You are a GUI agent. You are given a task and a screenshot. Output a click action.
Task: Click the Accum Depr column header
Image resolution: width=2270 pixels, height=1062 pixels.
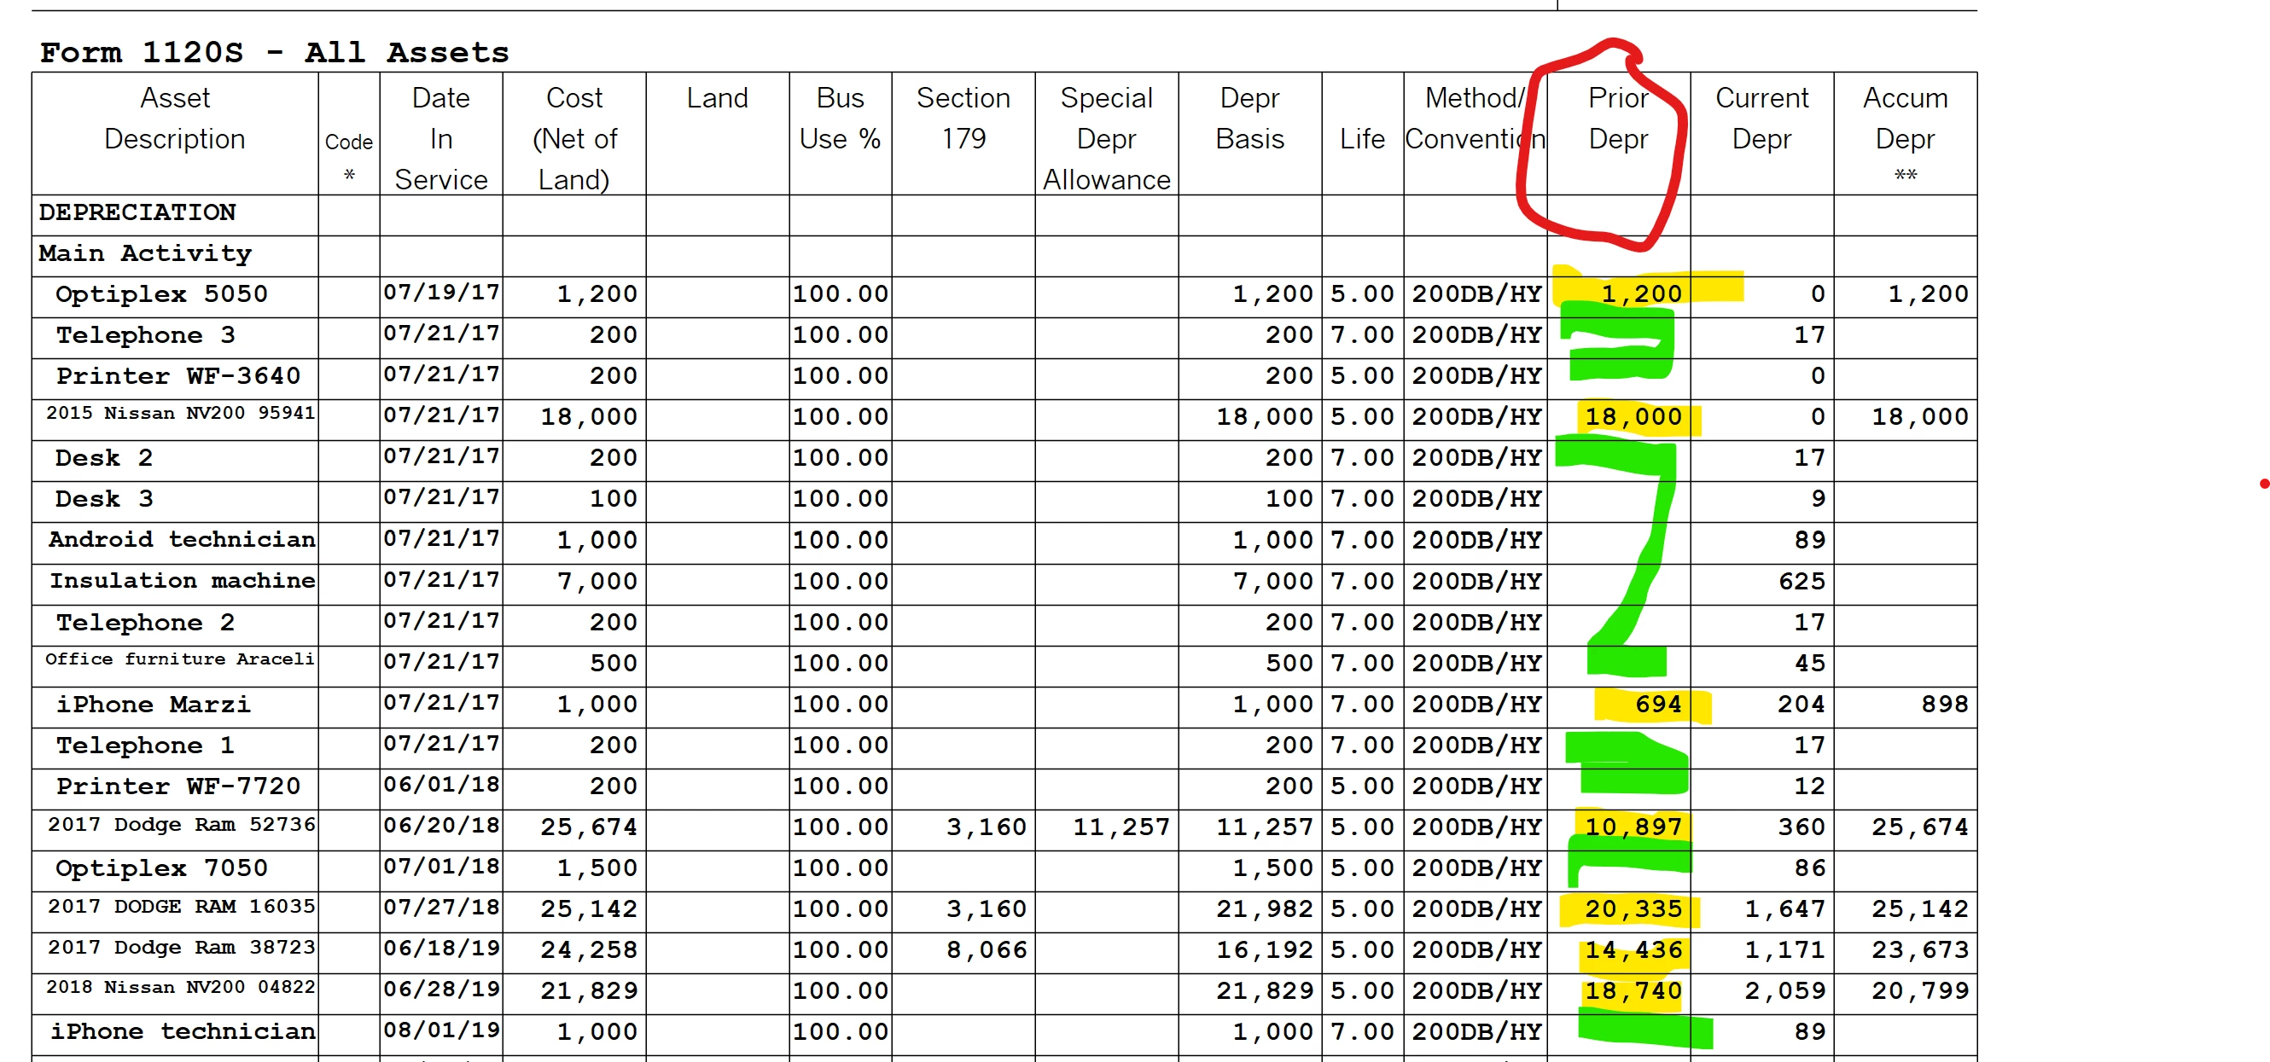coord(1904,119)
